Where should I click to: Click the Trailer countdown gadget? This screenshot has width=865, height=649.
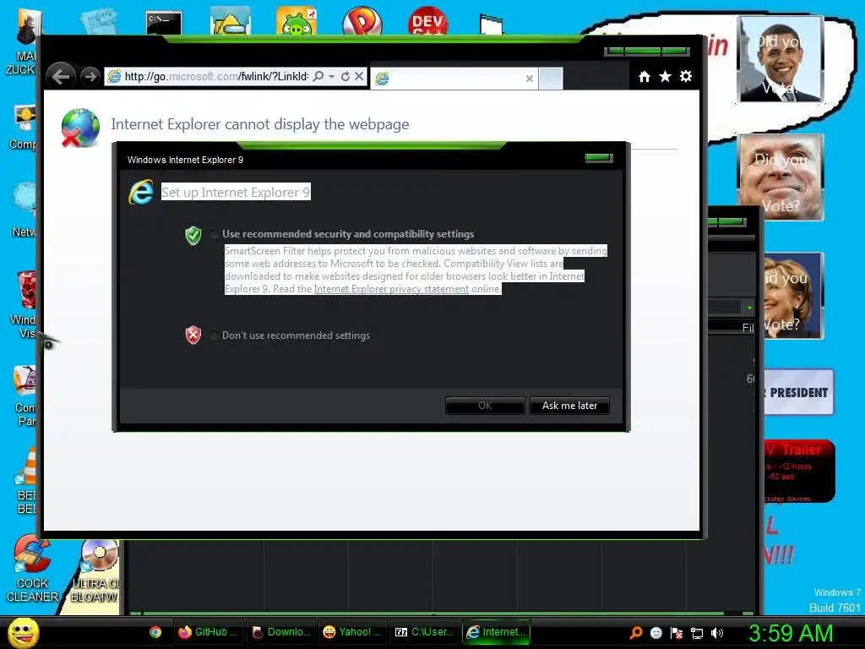(x=799, y=471)
